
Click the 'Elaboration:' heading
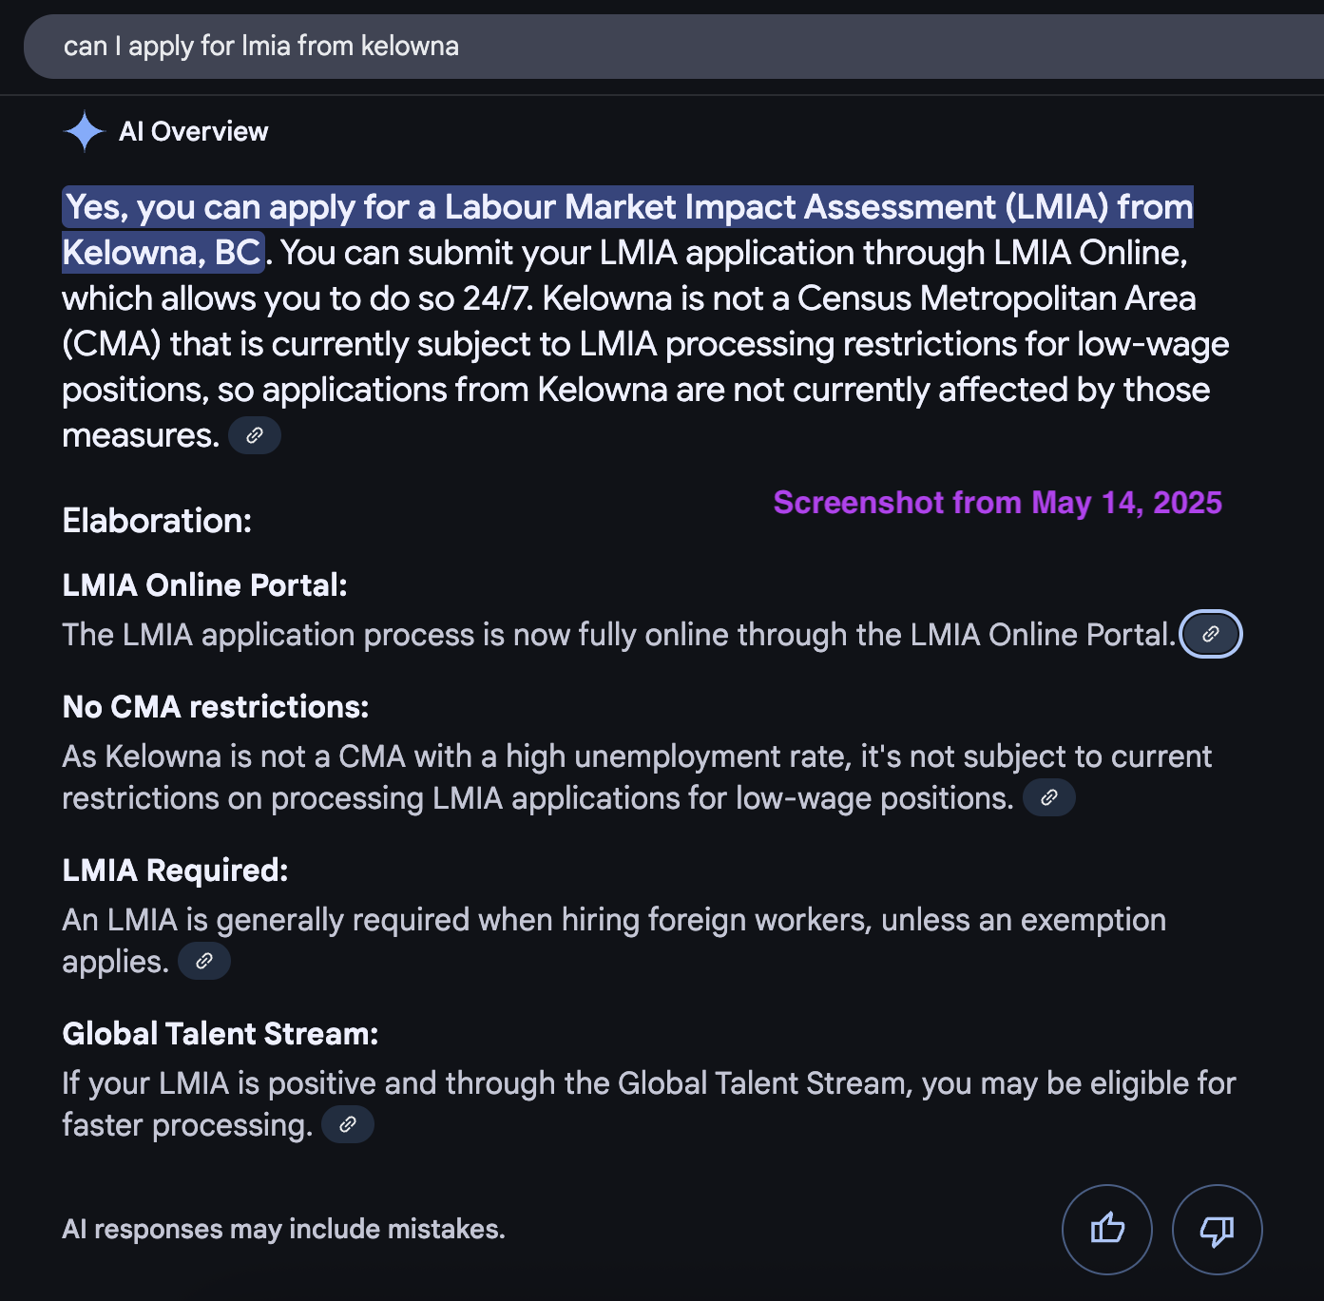tap(157, 521)
